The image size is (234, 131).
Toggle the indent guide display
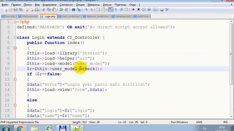(x=121, y=10)
